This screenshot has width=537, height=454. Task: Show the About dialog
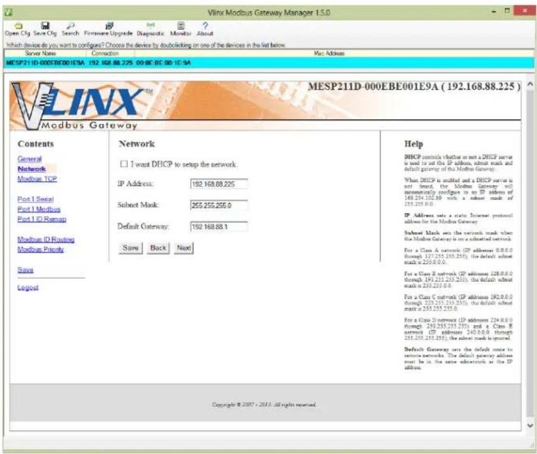pos(205,29)
